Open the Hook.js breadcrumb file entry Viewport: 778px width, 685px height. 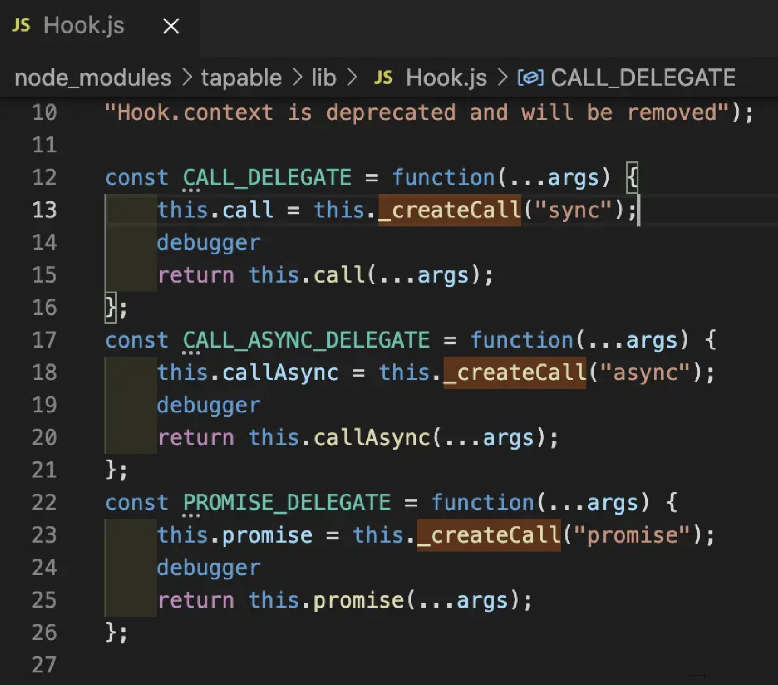pyautogui.click(x=446, y=78)
